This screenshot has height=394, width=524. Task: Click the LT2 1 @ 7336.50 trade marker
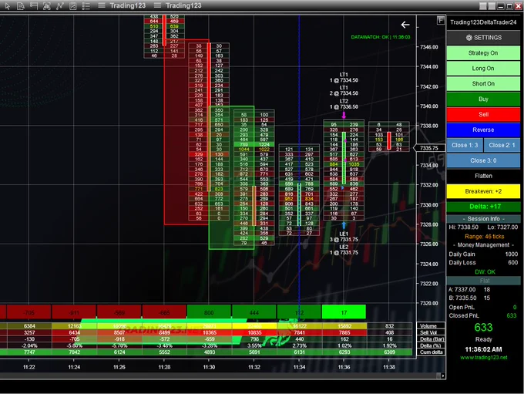tap(344, 104)
